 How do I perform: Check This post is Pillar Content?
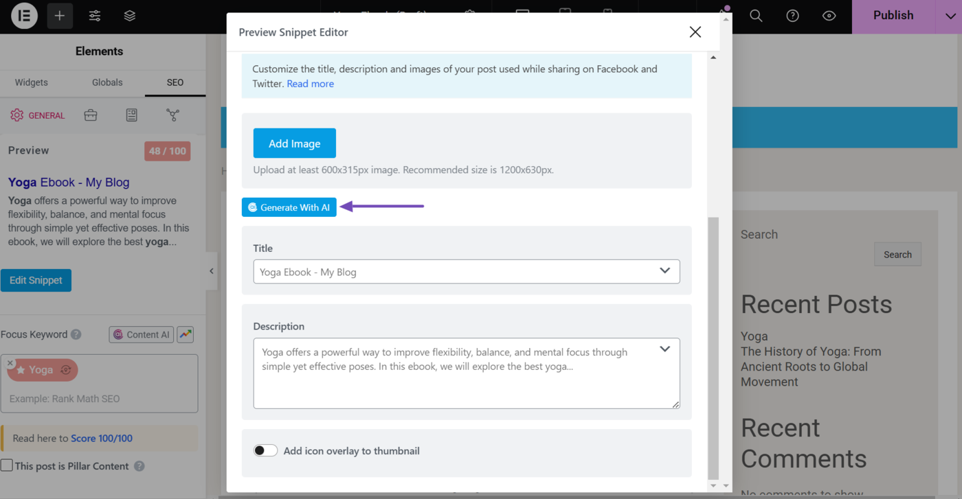click(x=7, y=465)
